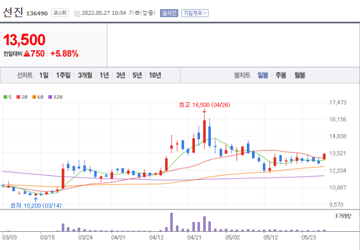
Task: Click the 03/24 date axis label
Action: coord(85,237)
